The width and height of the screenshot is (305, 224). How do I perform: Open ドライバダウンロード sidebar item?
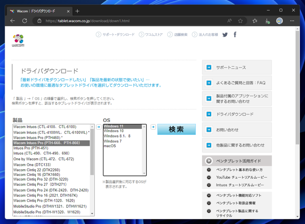pyautogui.click(x=237, y=114)
